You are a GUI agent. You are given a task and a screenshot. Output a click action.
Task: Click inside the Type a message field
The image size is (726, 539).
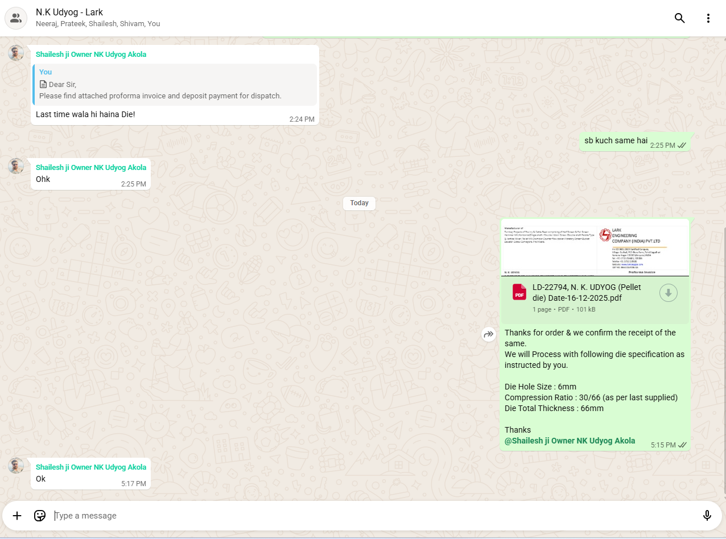coord(370,516)
